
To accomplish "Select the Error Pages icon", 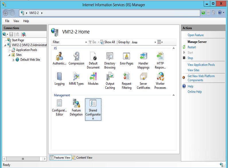I will tap(126, 58).
